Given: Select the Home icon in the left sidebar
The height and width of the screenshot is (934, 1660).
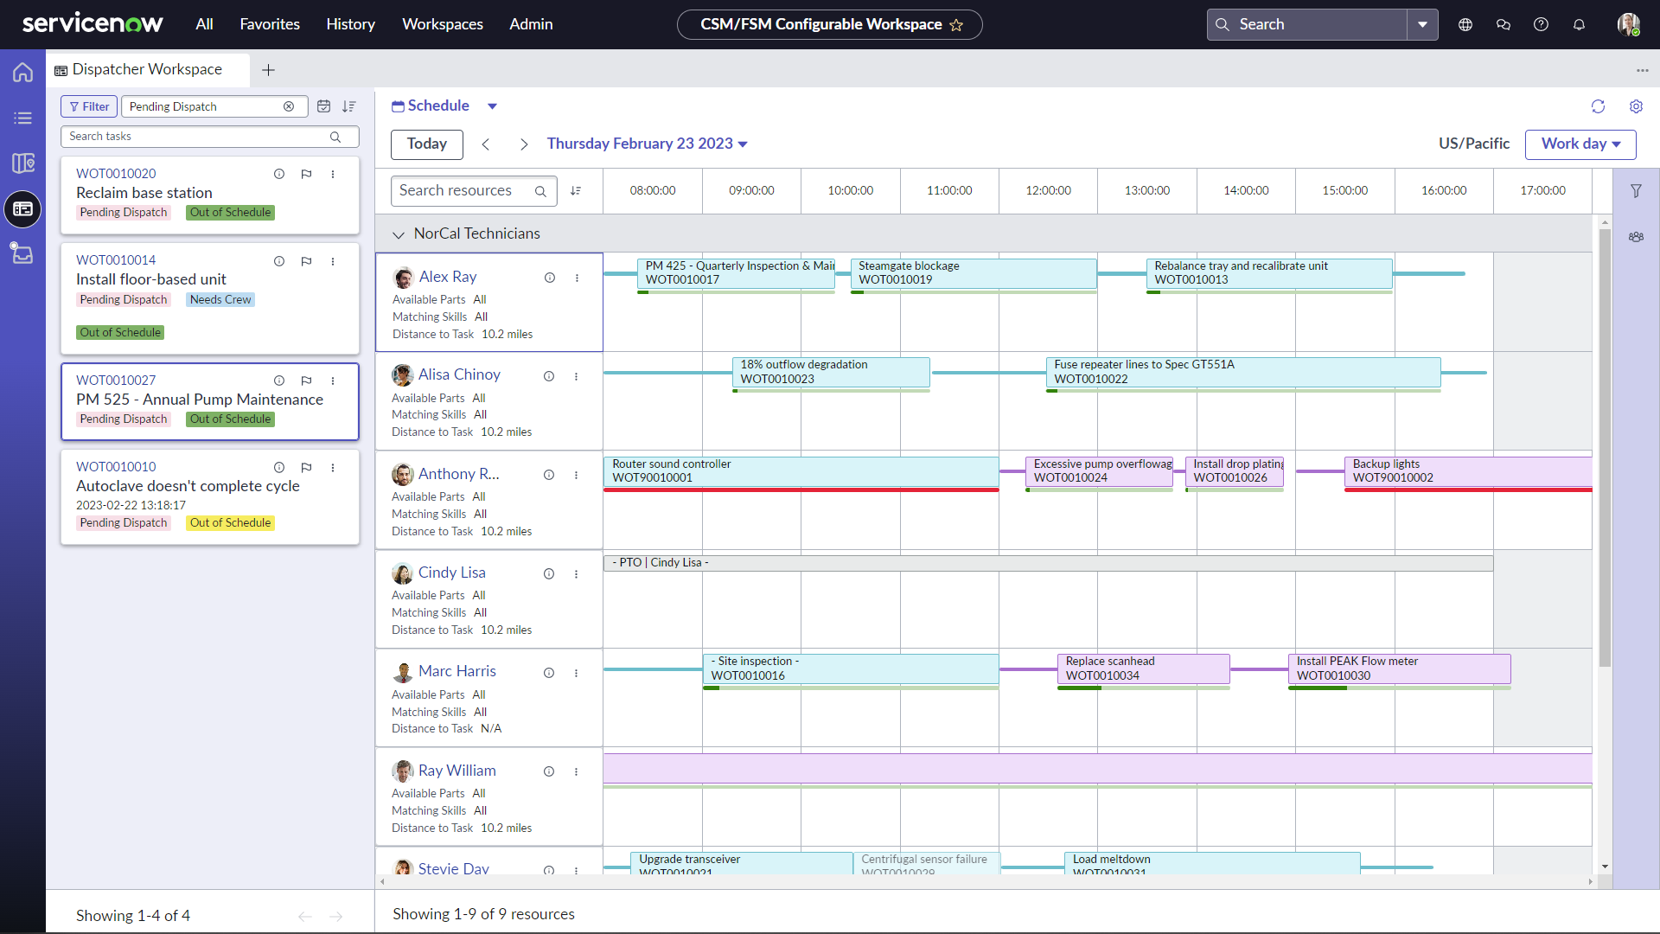Looking at the screenshot, I should pyautogui.click(x=22, y=73).
